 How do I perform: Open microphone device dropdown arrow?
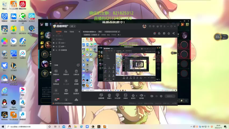pos(137,96)
